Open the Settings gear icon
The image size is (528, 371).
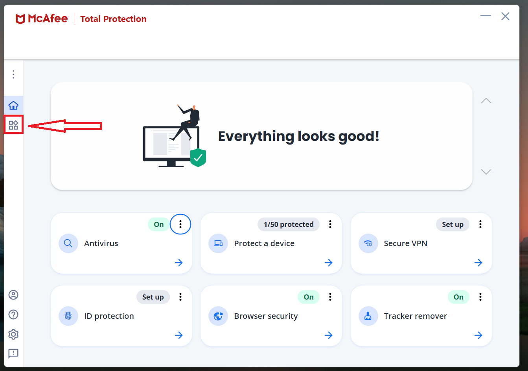click(x=13, y=334)
